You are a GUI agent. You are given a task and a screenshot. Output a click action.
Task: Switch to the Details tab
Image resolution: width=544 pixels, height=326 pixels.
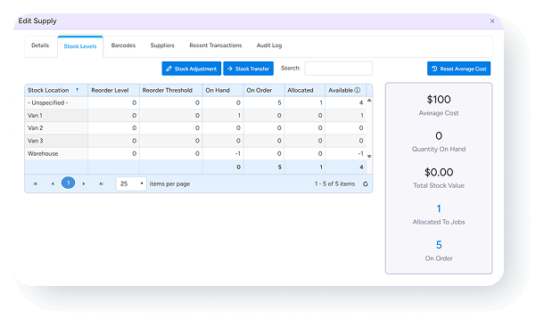pyautogui.click(x=40, y=45)
